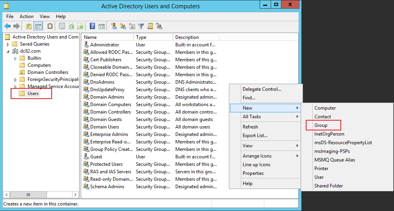This screenshot has height=211, width=394.
Task: Open the All Tasks submenu
Action: (x=265, y=117)
